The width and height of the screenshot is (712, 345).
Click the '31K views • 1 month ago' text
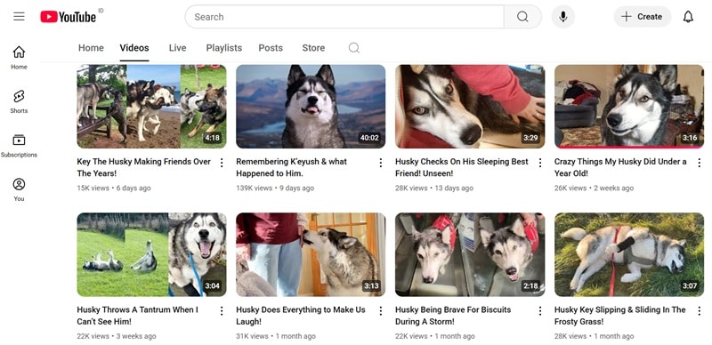click(276, 336)
